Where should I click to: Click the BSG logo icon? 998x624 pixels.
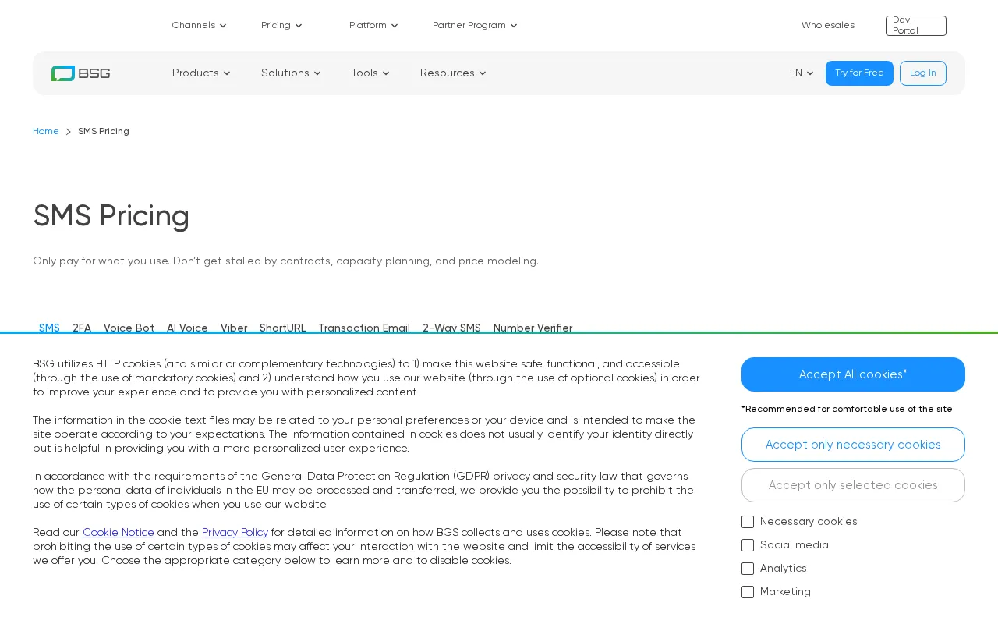80,73
